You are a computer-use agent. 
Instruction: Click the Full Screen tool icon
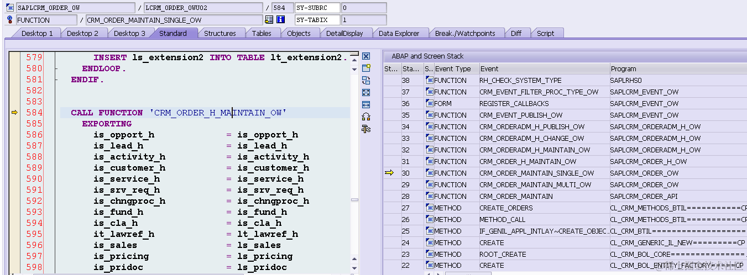(365, 92)
